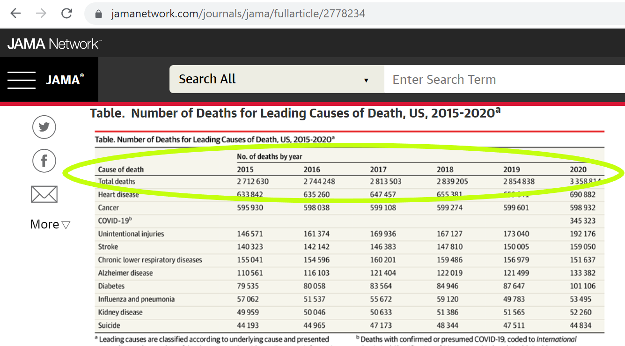
Task: Reload the current page
Action: coord(67,14)
